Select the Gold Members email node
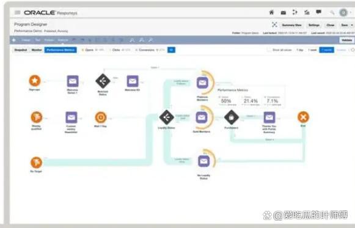The height and width of the screenshot is (228, 355). click(202, 118)
